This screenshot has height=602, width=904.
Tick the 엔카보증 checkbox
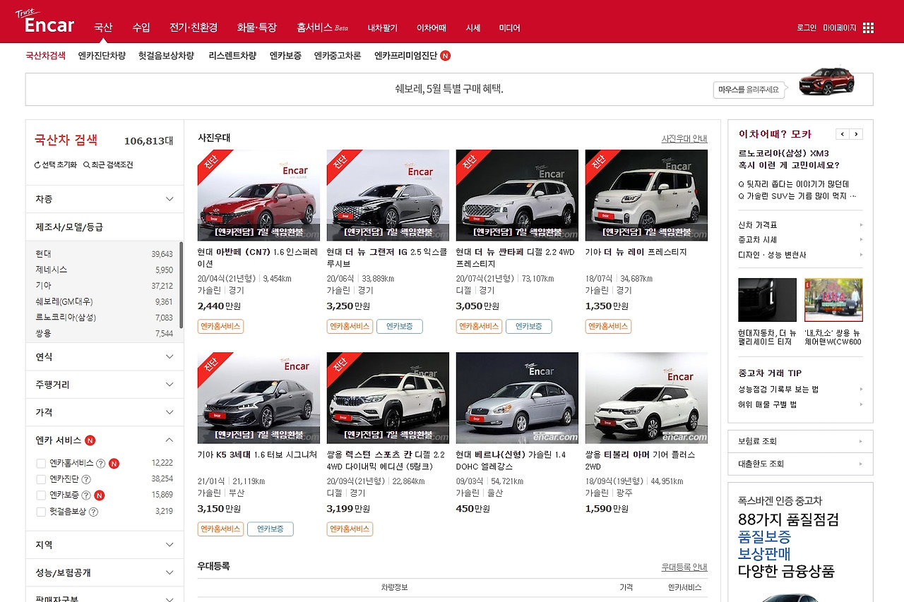41,495
